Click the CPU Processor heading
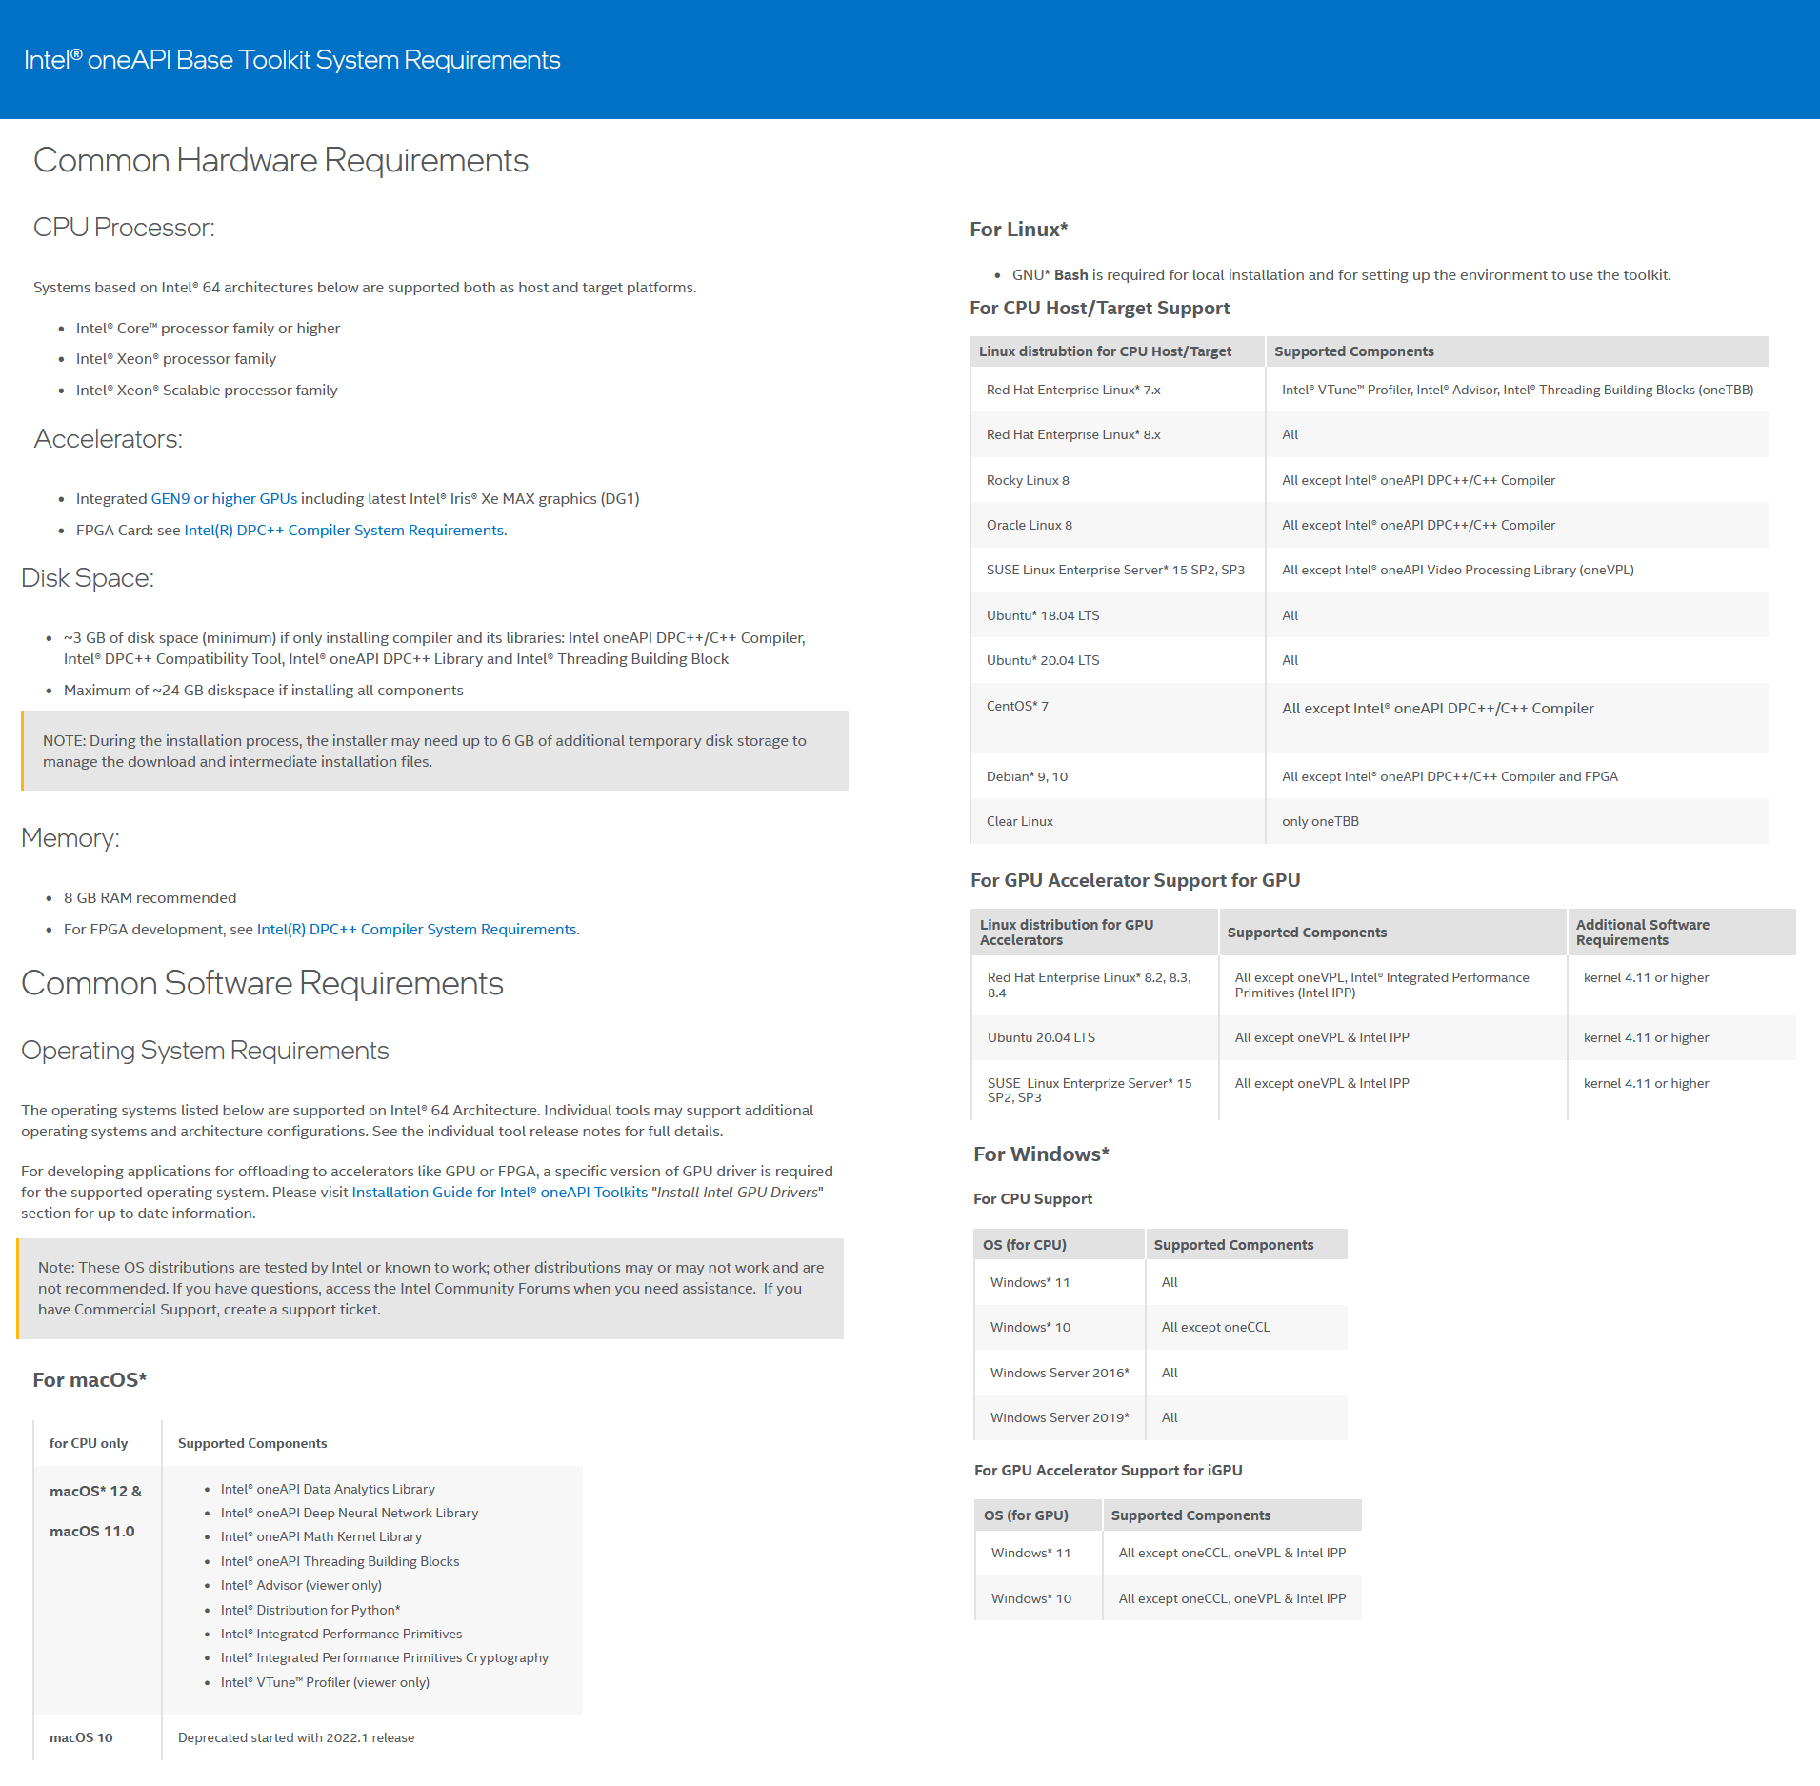Viewport: 1820px width, 1786px height. tap(124, 227)
